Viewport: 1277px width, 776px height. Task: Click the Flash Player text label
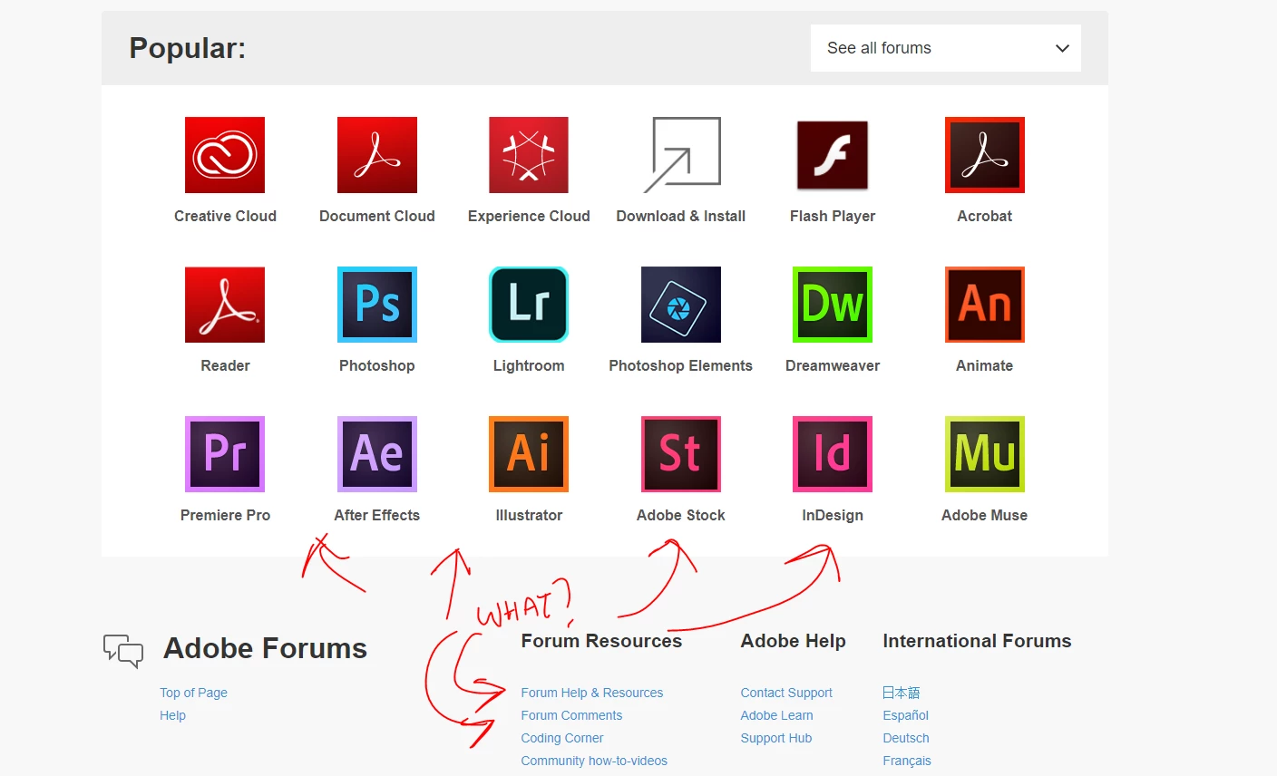833,216
